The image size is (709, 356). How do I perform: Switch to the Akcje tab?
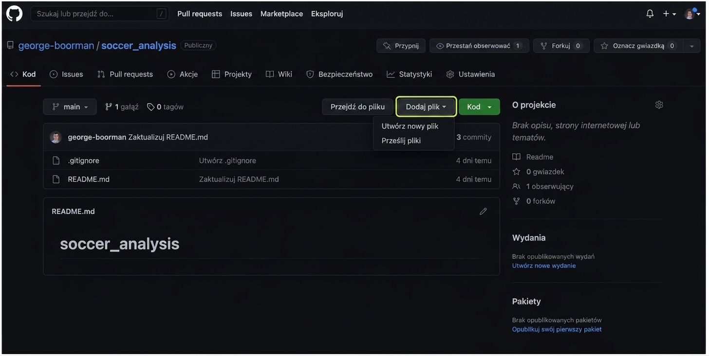tap(183, 74)
